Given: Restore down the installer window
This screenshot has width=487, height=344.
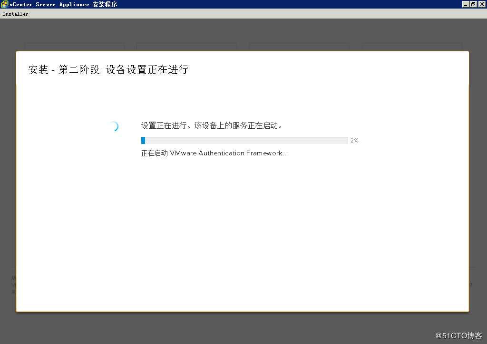Looking at the screenshot, I should [473, 4].
